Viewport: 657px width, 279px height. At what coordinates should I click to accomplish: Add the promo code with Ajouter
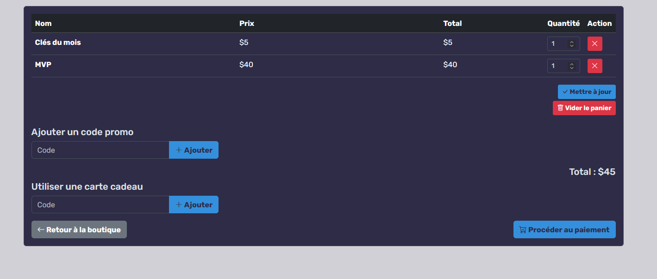pyautogui.click(x=194, y=150)
